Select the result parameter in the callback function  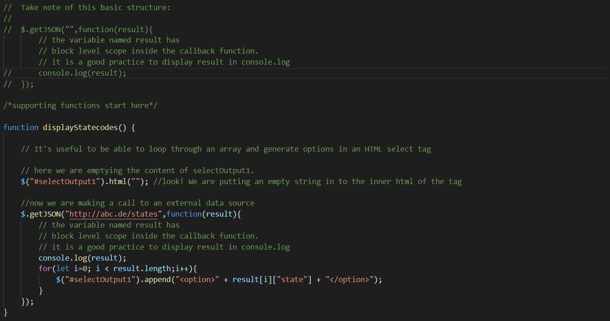(x=219, y=214)
